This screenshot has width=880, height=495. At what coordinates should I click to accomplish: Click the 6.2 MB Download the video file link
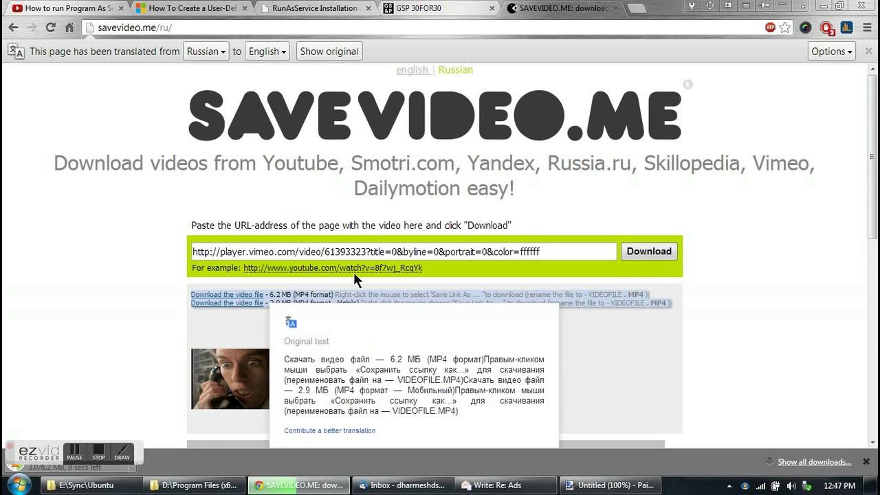coord(227,294)
